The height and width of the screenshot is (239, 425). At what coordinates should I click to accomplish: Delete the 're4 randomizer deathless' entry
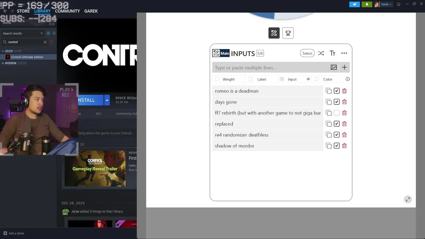[x=344, y=135]
